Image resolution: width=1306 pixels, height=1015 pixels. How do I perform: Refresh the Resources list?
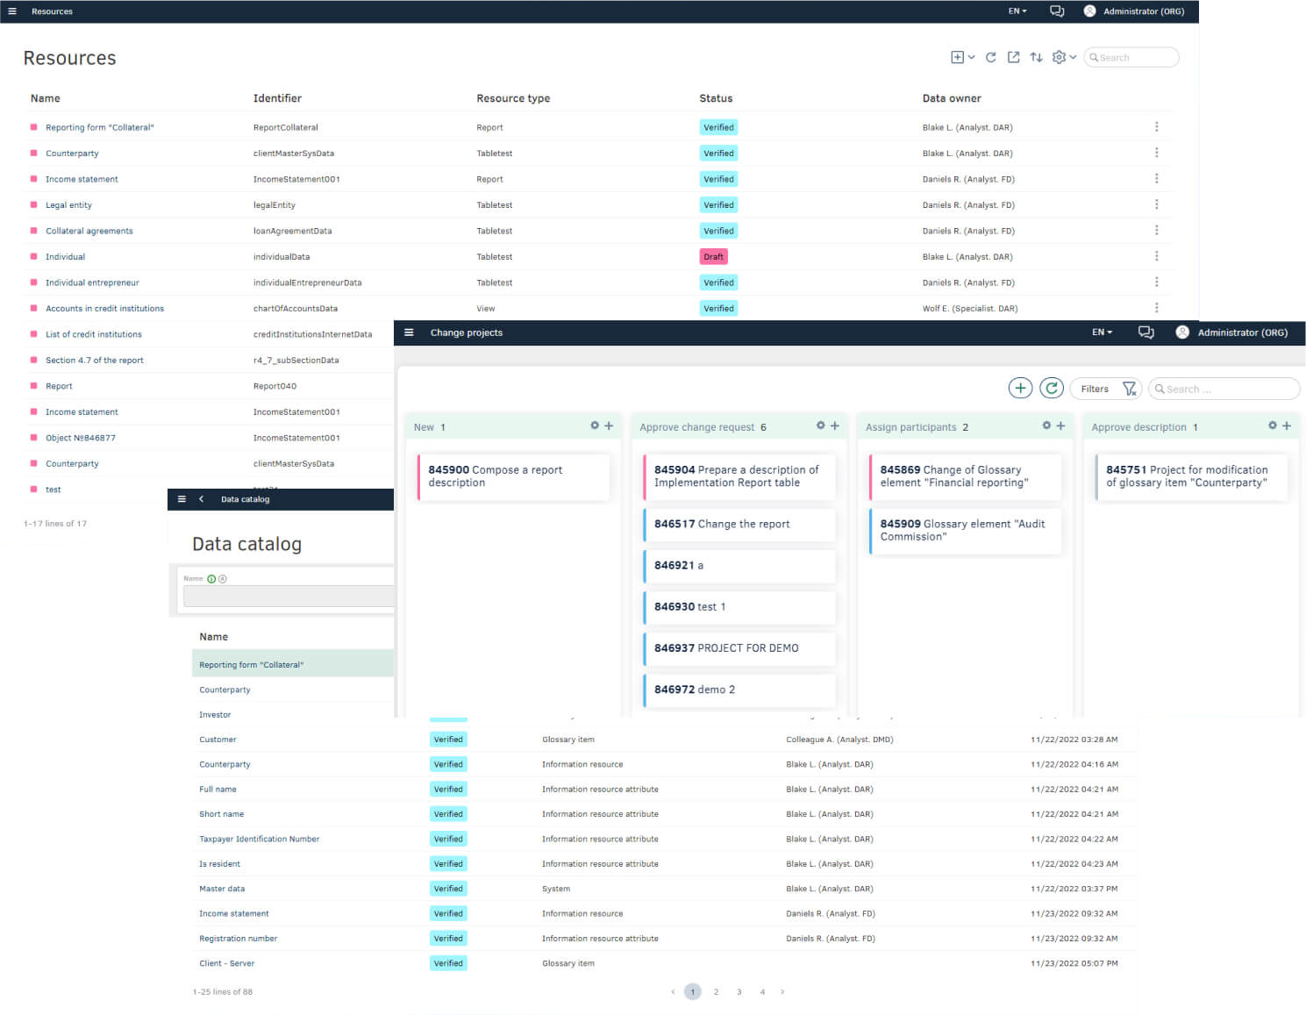(x=990, y=57)
